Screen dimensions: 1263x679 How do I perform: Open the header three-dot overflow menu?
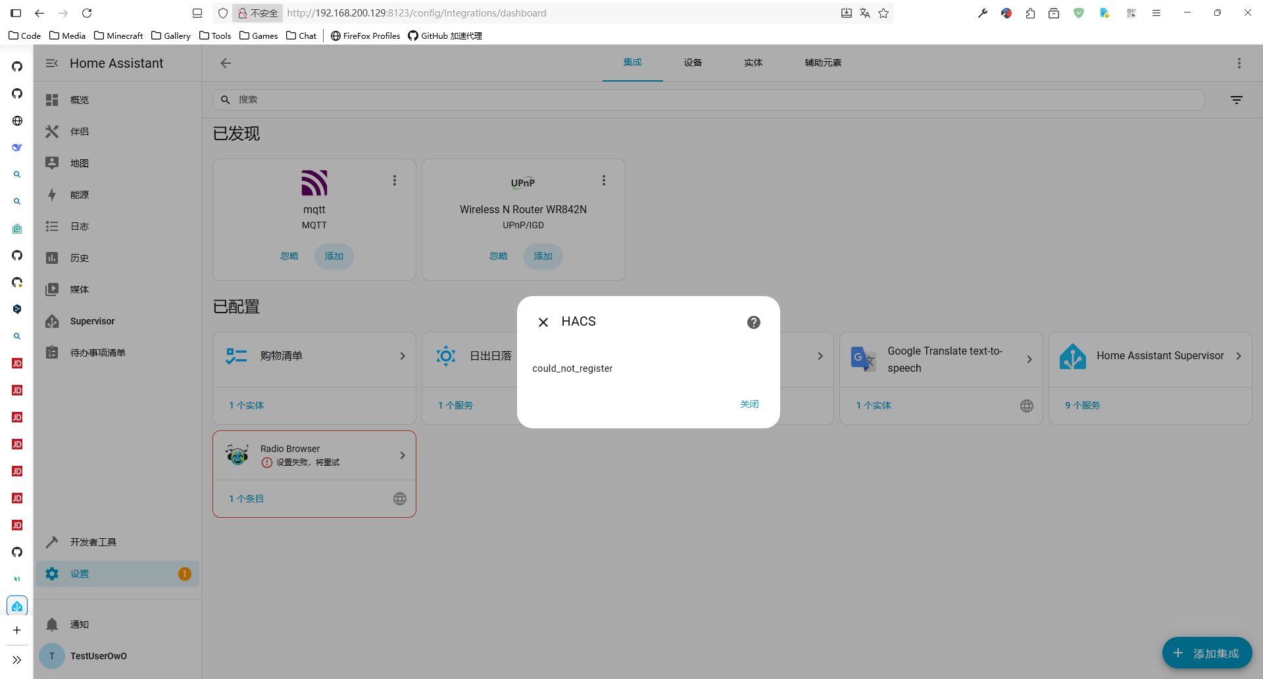1239,63
